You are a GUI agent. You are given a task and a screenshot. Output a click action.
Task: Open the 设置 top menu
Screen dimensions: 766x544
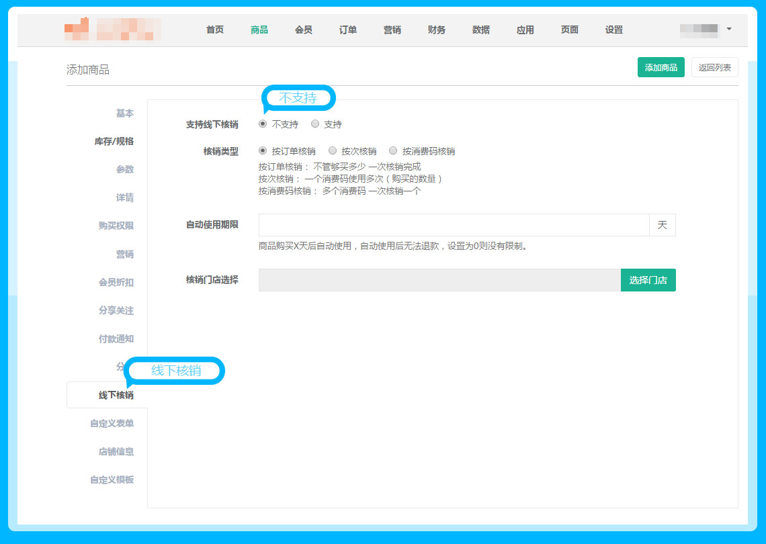[614, 30]
